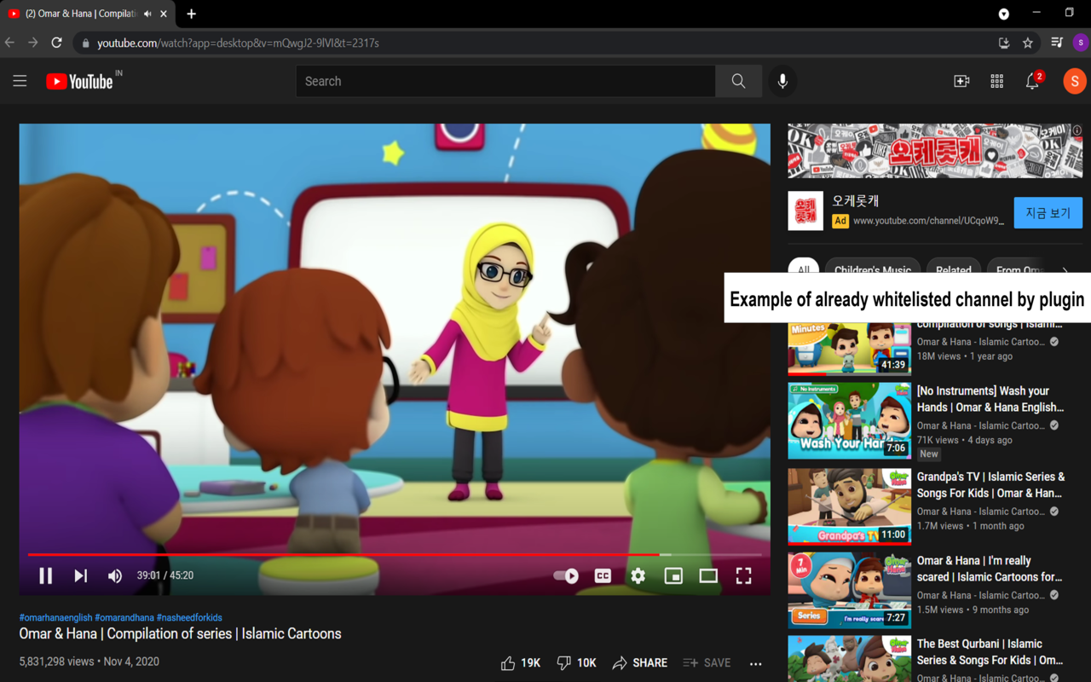
Task: Open Grandpa's TV video title
Action: [x=990, y=485]
